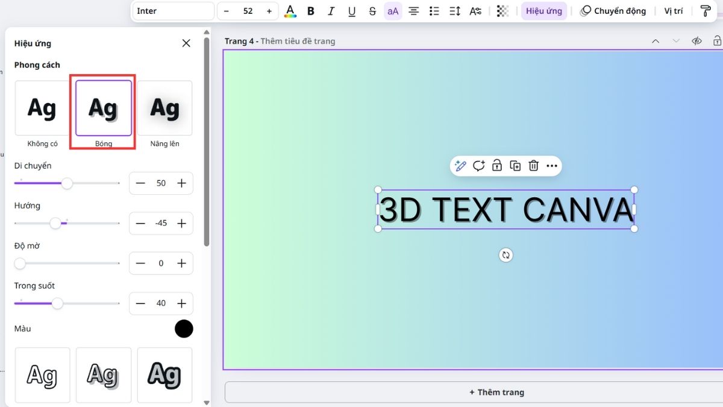
Task: Select the outline with drop shadow style thumbnail
Action: pos(104,375)
